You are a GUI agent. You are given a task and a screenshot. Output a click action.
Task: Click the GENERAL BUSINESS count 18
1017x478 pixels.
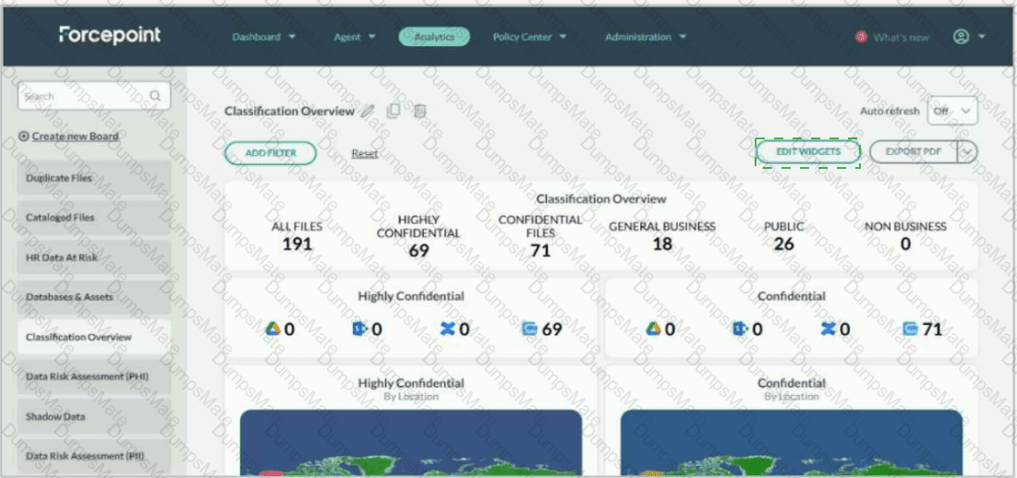662,245
